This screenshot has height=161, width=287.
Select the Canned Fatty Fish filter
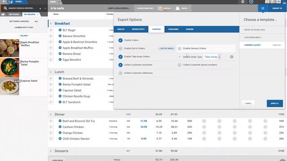(24, 27)
